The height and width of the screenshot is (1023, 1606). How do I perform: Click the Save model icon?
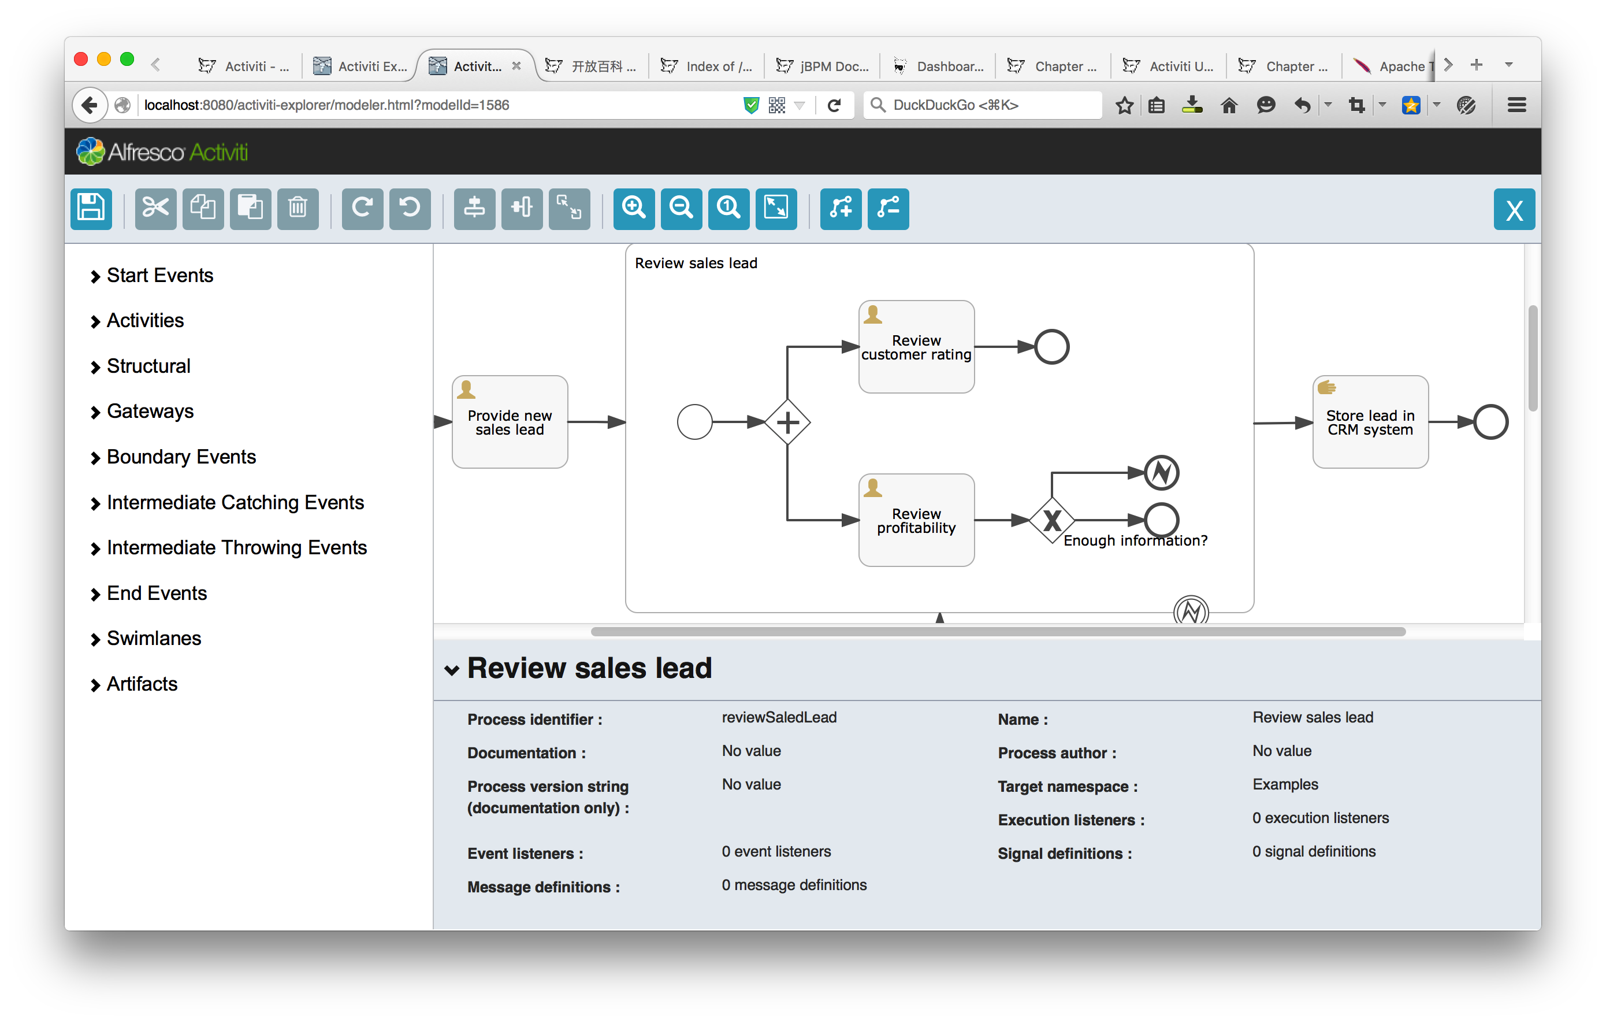pos(91,208)
